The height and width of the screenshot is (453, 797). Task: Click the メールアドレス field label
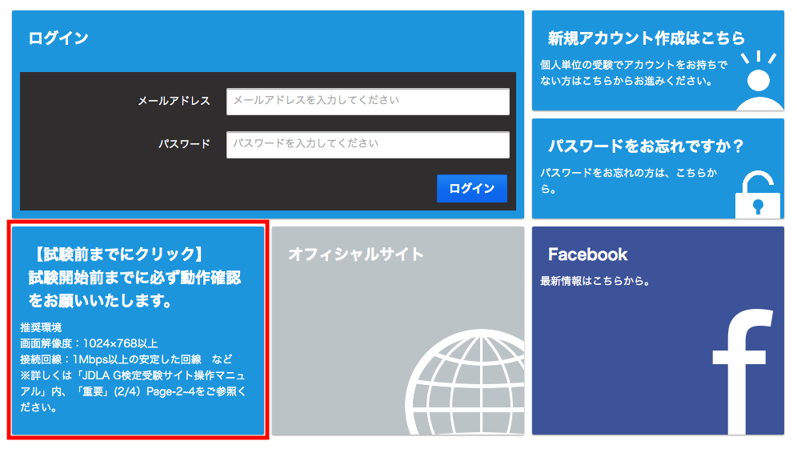coord(174,101)
